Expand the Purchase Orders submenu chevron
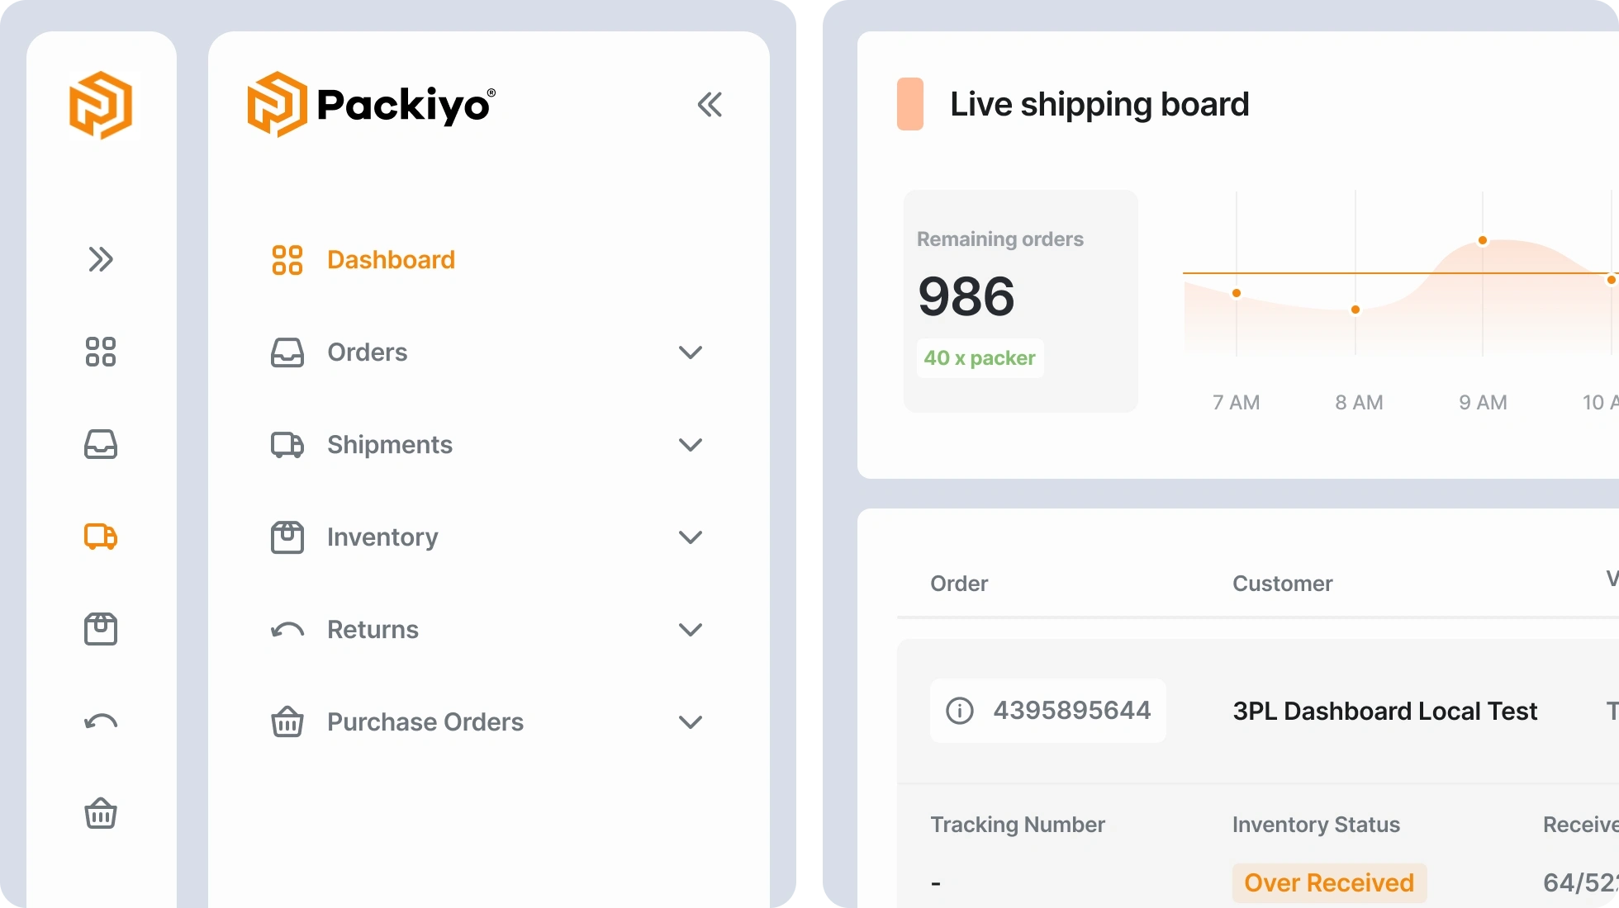The height and width of the screenshot is (908, 1619). [x=691, y=722]
